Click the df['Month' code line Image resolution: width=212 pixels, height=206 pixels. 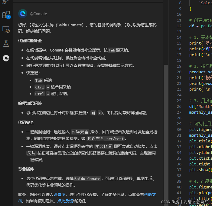click(201, 107)
